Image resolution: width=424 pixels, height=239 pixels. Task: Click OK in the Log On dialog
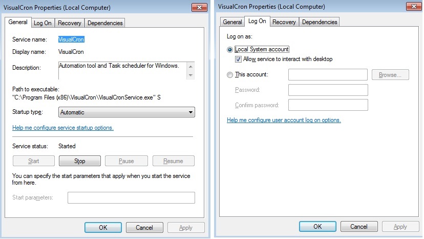coord(317,226)
